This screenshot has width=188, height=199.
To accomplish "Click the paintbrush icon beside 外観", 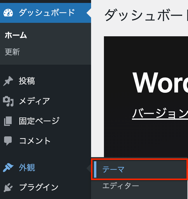I will pyautogui.click(x=8, y=167).
